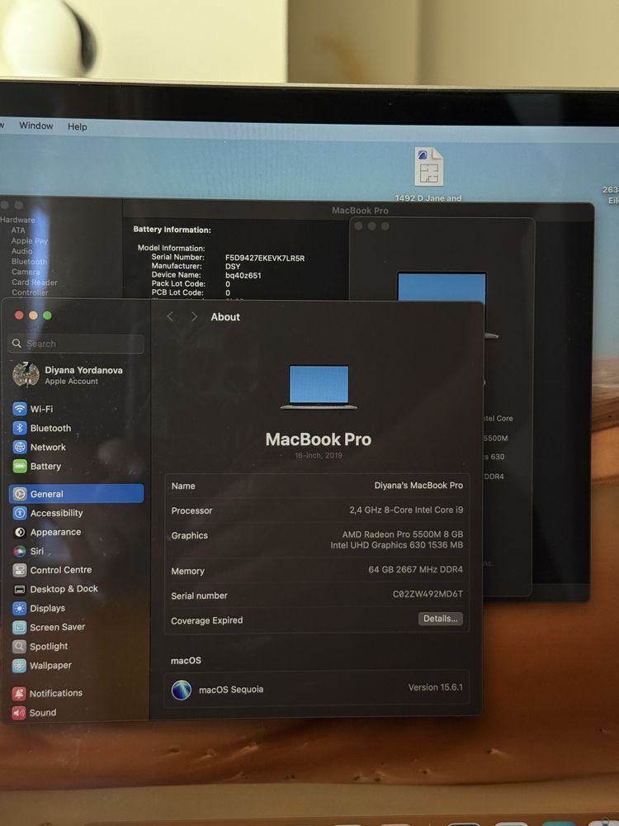The width and height of the screenshot is (619, 826).
Task: Click Intel UHD Graphics 630 1536 MB text
Action: 397,545
